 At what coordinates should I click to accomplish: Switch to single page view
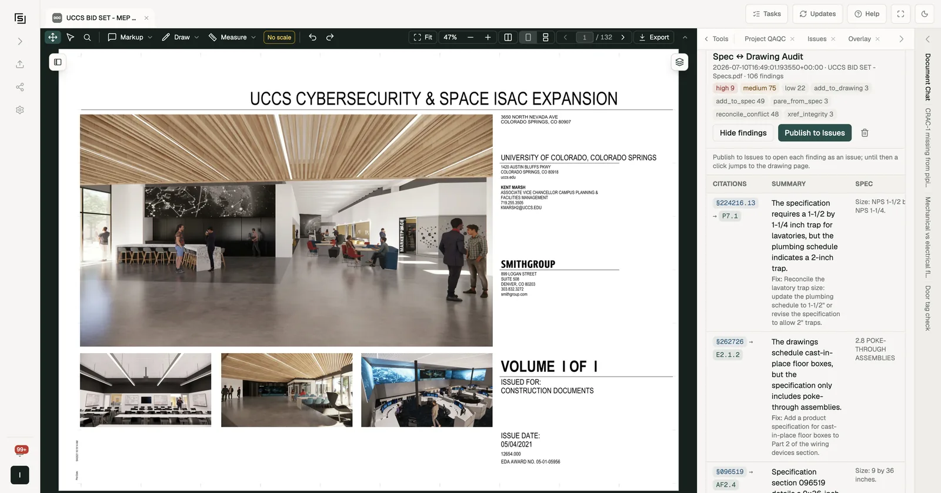click(x=528, y=37)
